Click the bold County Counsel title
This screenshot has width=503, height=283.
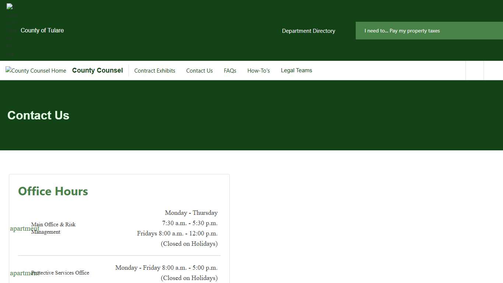(x=97, y=70)
